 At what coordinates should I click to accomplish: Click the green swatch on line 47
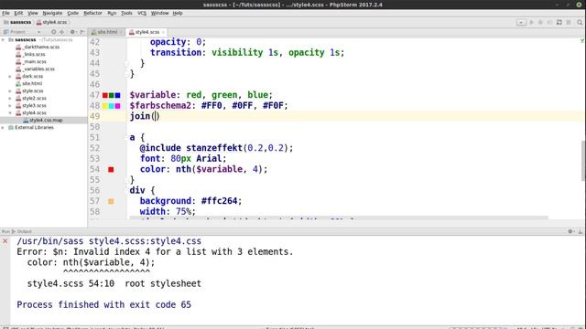[112, 95]
